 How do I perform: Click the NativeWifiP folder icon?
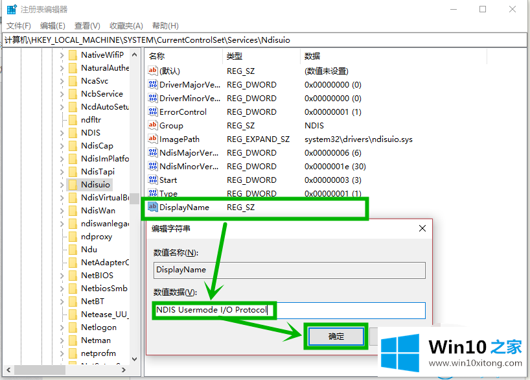tap(73, 55)
